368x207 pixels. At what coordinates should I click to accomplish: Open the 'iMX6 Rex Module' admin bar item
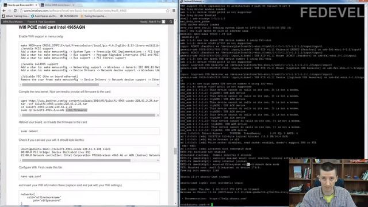(x=13, y=22)
